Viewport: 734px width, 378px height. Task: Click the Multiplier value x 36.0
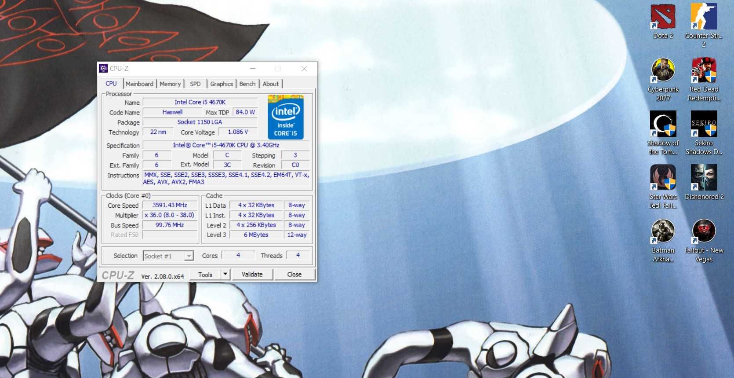click(170, 215)
